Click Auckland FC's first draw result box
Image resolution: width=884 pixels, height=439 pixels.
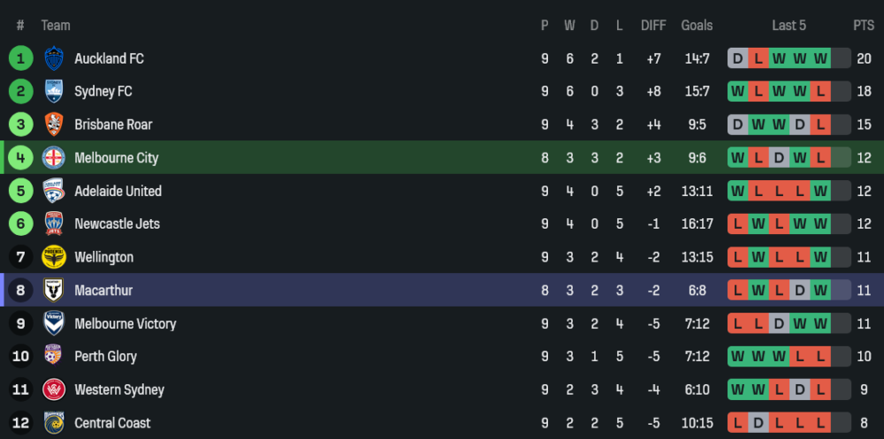[737, 58]
